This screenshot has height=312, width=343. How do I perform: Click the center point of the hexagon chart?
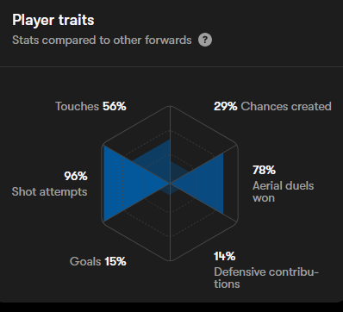tap(170, 183)
